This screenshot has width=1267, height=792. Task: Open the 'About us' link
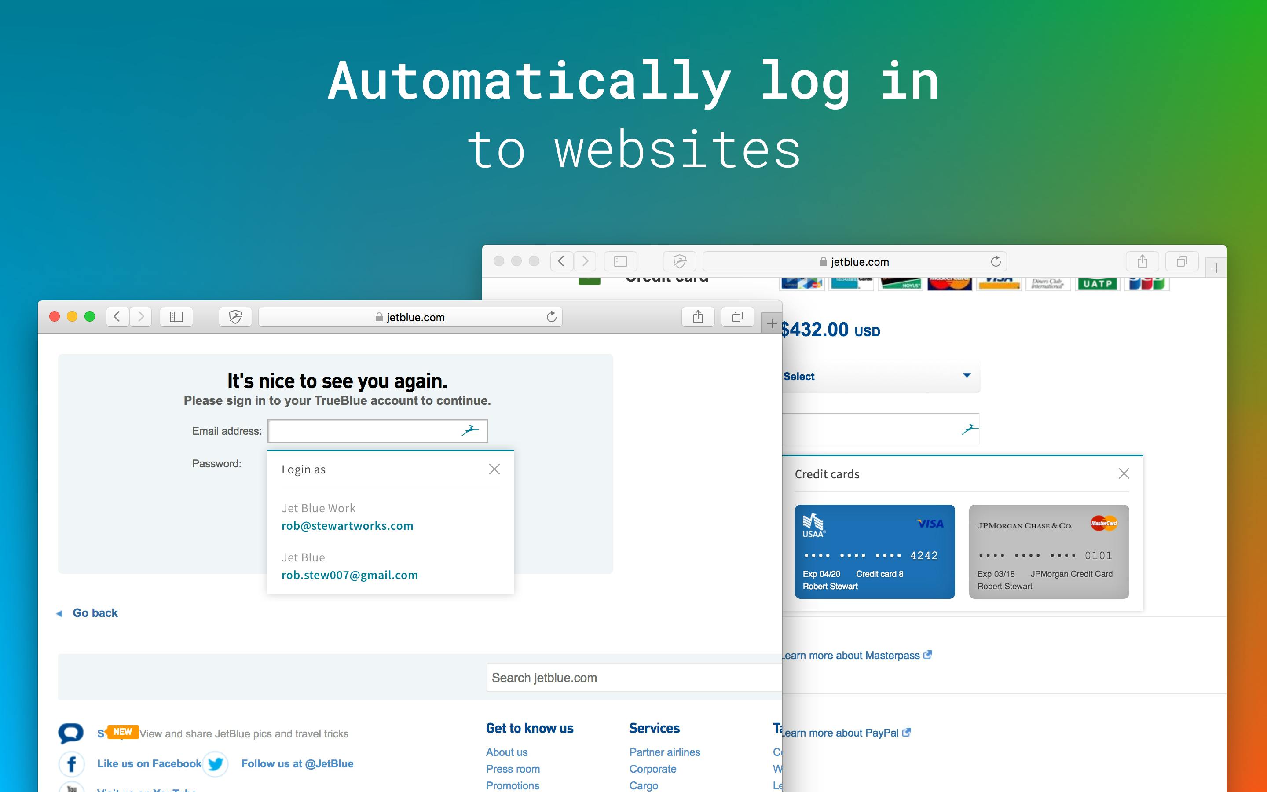coord(507,752)
